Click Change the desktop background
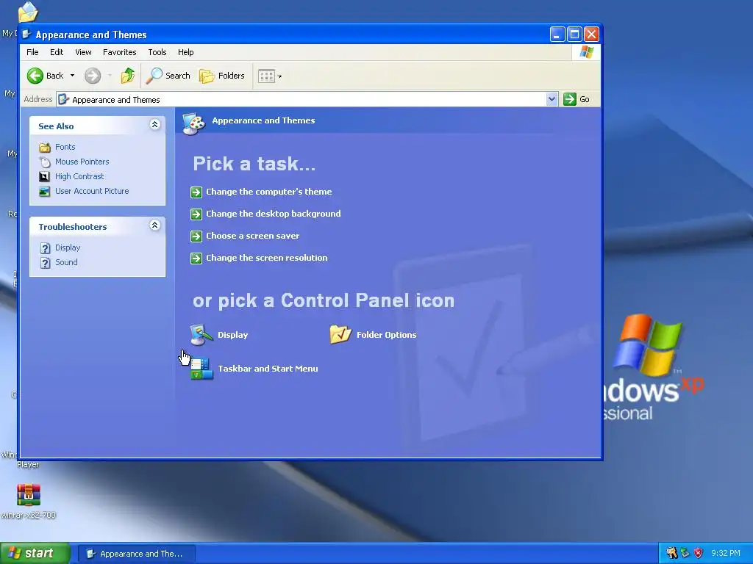This screenshot has height=564, width=753. (274, 214)
